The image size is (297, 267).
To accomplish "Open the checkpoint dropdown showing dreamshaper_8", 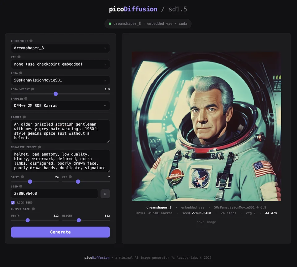I will (60, 48).
